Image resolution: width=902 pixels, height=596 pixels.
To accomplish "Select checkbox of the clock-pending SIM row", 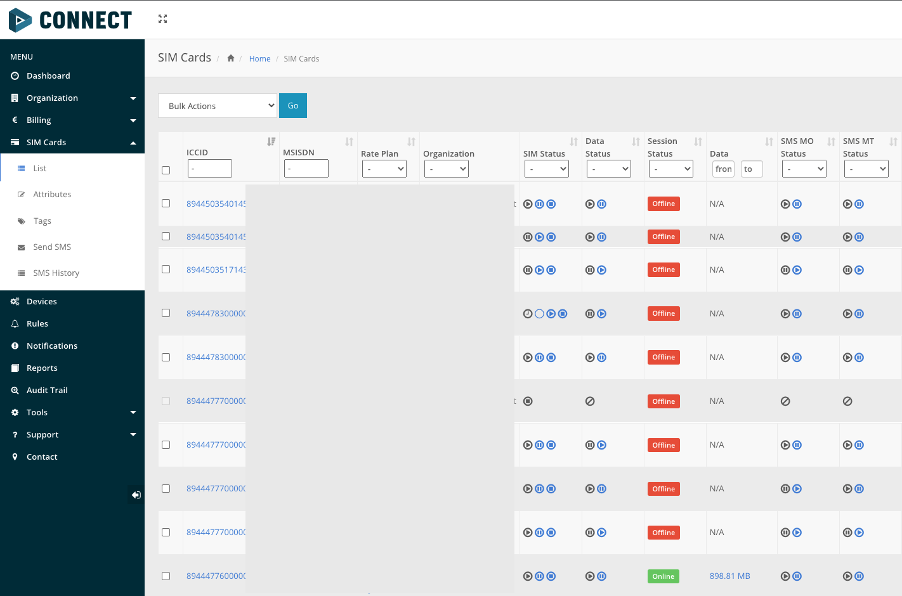I will click(166, 313).
